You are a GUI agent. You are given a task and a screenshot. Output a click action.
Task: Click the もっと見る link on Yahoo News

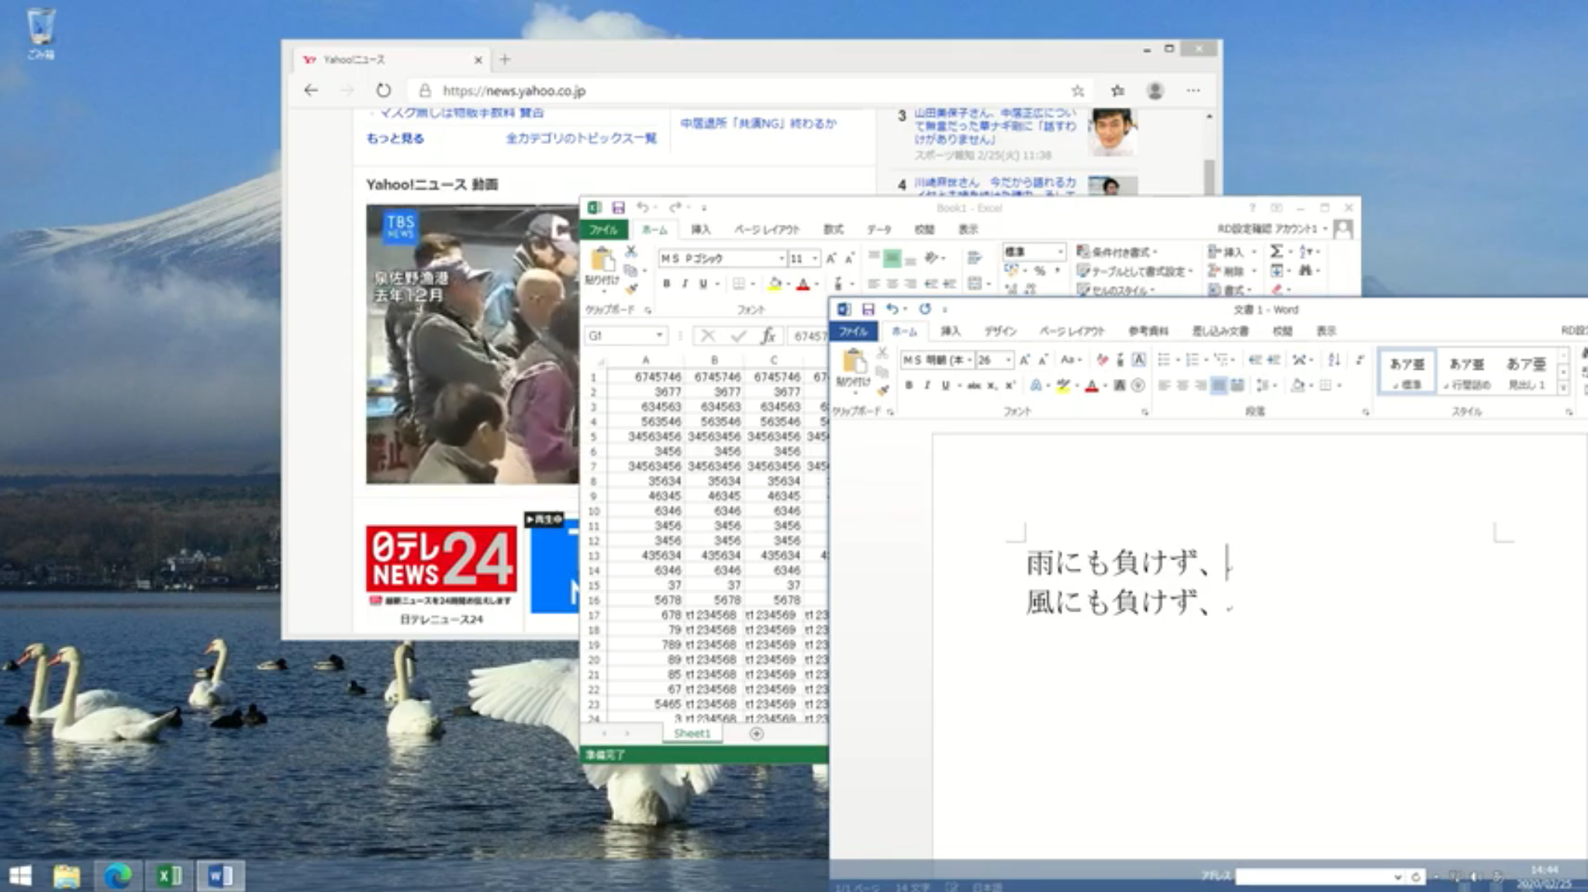(395, 139)
